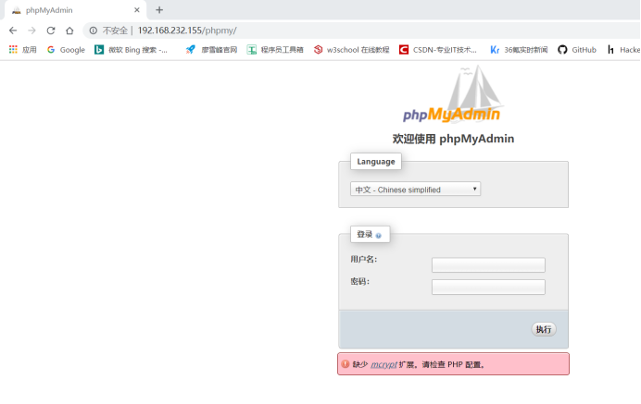Click the red error icon in warning box
641x404 pixels.
(x=346, y=363)
